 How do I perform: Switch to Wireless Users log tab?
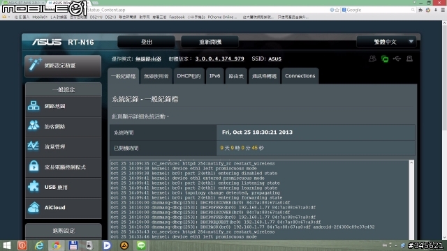tap(156, 76)
